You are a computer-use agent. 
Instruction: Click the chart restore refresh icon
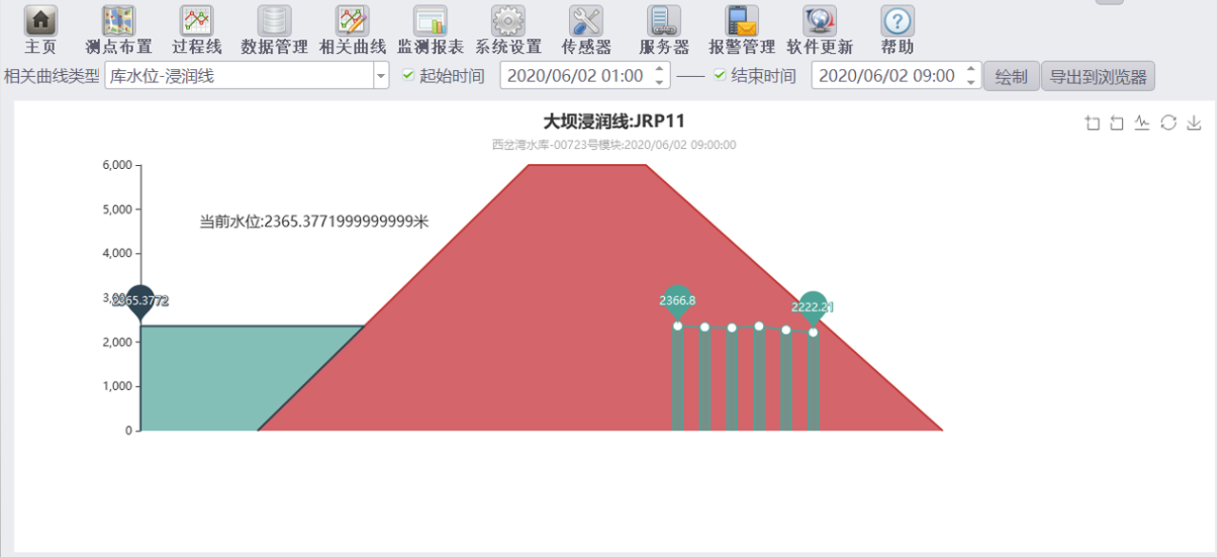(1169, 122)
